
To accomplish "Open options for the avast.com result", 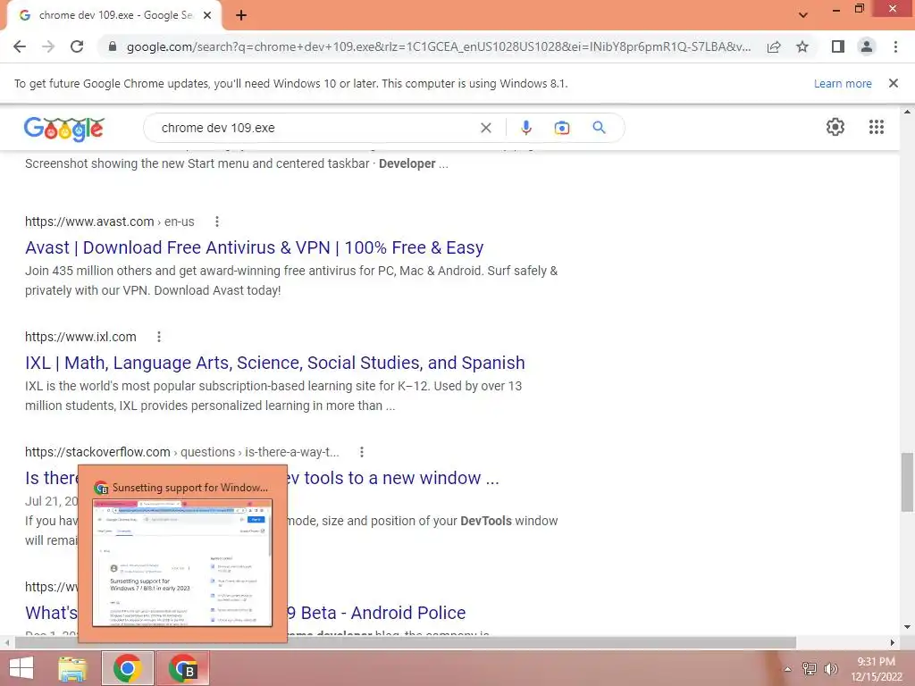I will point(217,222).
